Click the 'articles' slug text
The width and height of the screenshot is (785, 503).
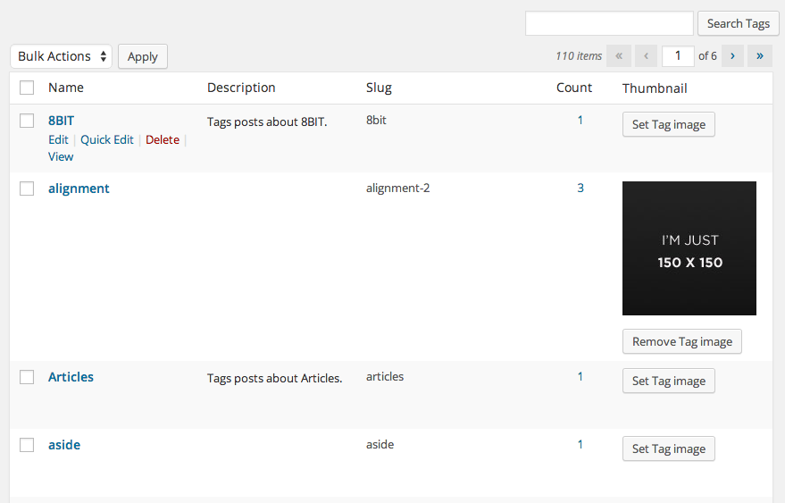click(x=385, y=377)
